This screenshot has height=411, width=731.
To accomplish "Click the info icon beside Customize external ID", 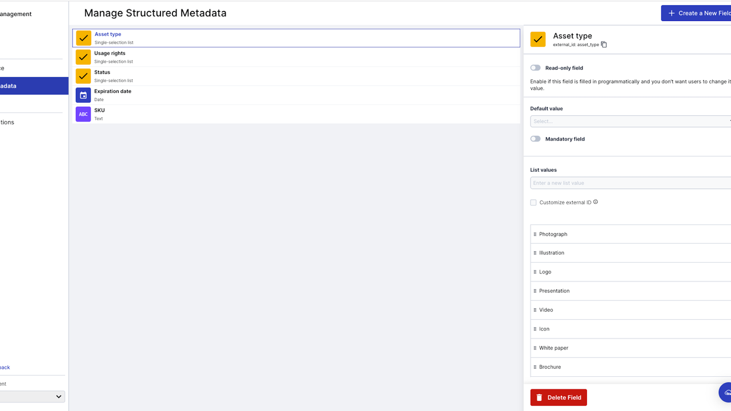I will [x=596, y=202].
